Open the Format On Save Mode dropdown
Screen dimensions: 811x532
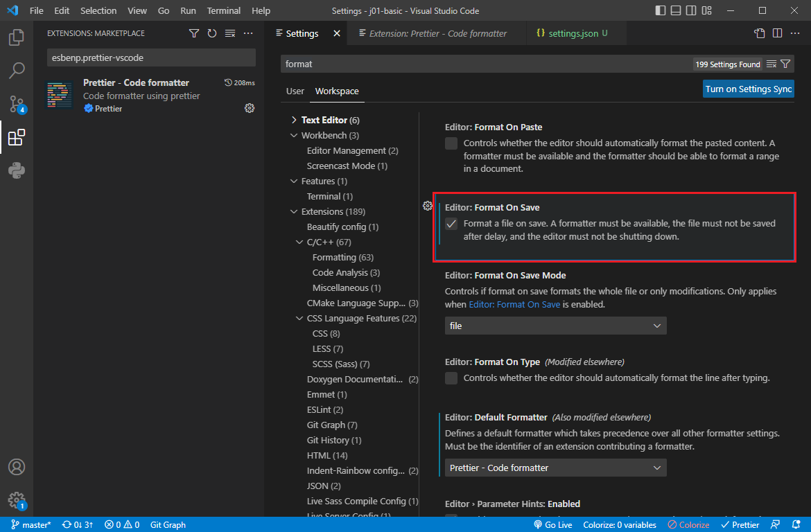(x=555, y=326)
